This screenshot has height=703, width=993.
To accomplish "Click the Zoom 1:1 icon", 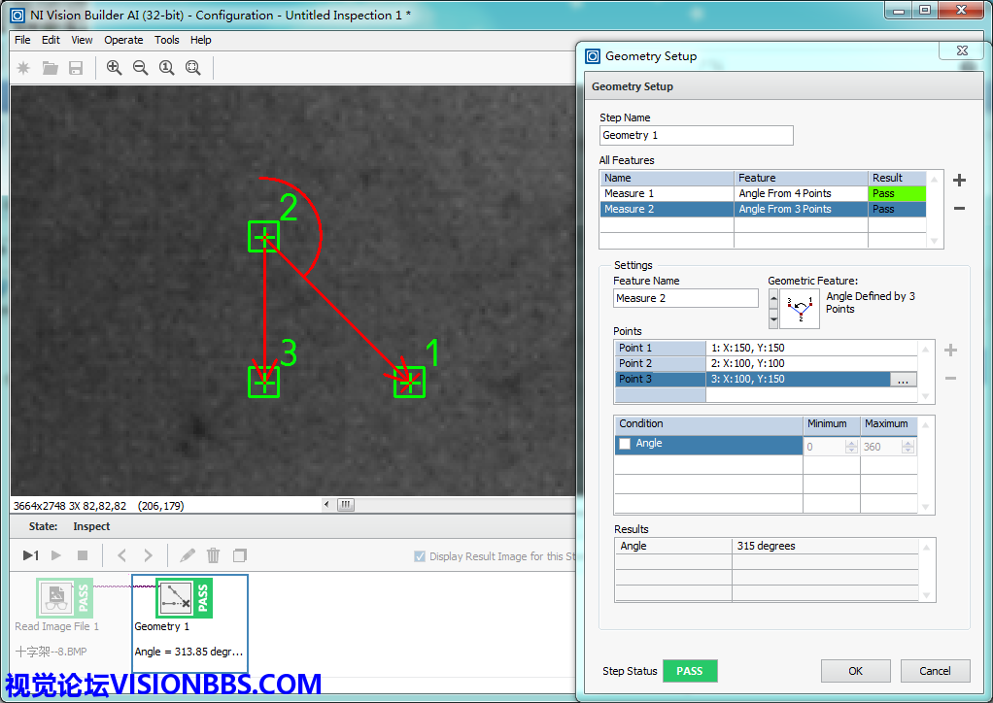I will [x=167, y=68].
